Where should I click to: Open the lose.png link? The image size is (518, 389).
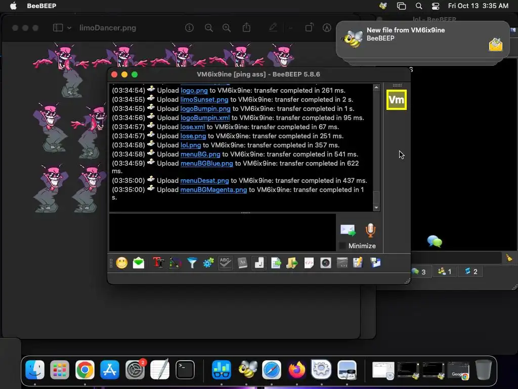click(x=193, y=136)
